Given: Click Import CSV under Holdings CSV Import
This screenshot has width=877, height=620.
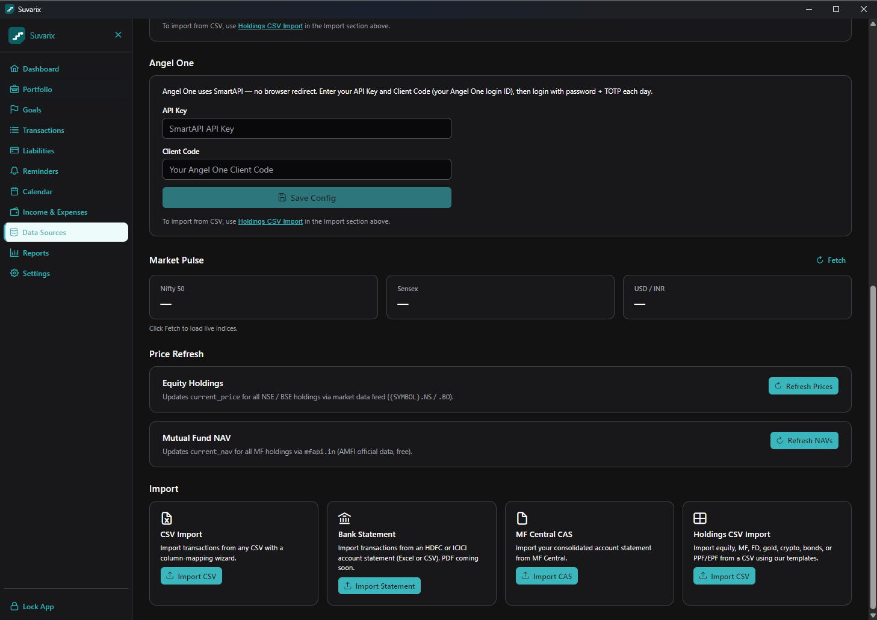Looking at the screenshot, I should click(x=724, y=576).
